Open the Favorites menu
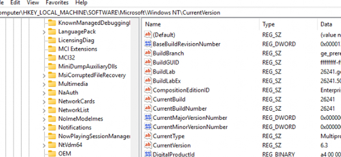 click(x=57, y=3)
